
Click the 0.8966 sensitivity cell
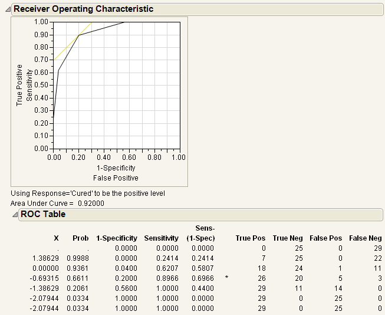(167, 278)
